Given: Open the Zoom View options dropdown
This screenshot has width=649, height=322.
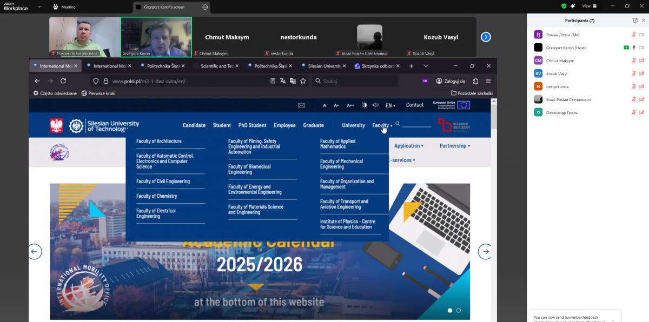Looking at the screenshot, I should click(x=589, y=6).
